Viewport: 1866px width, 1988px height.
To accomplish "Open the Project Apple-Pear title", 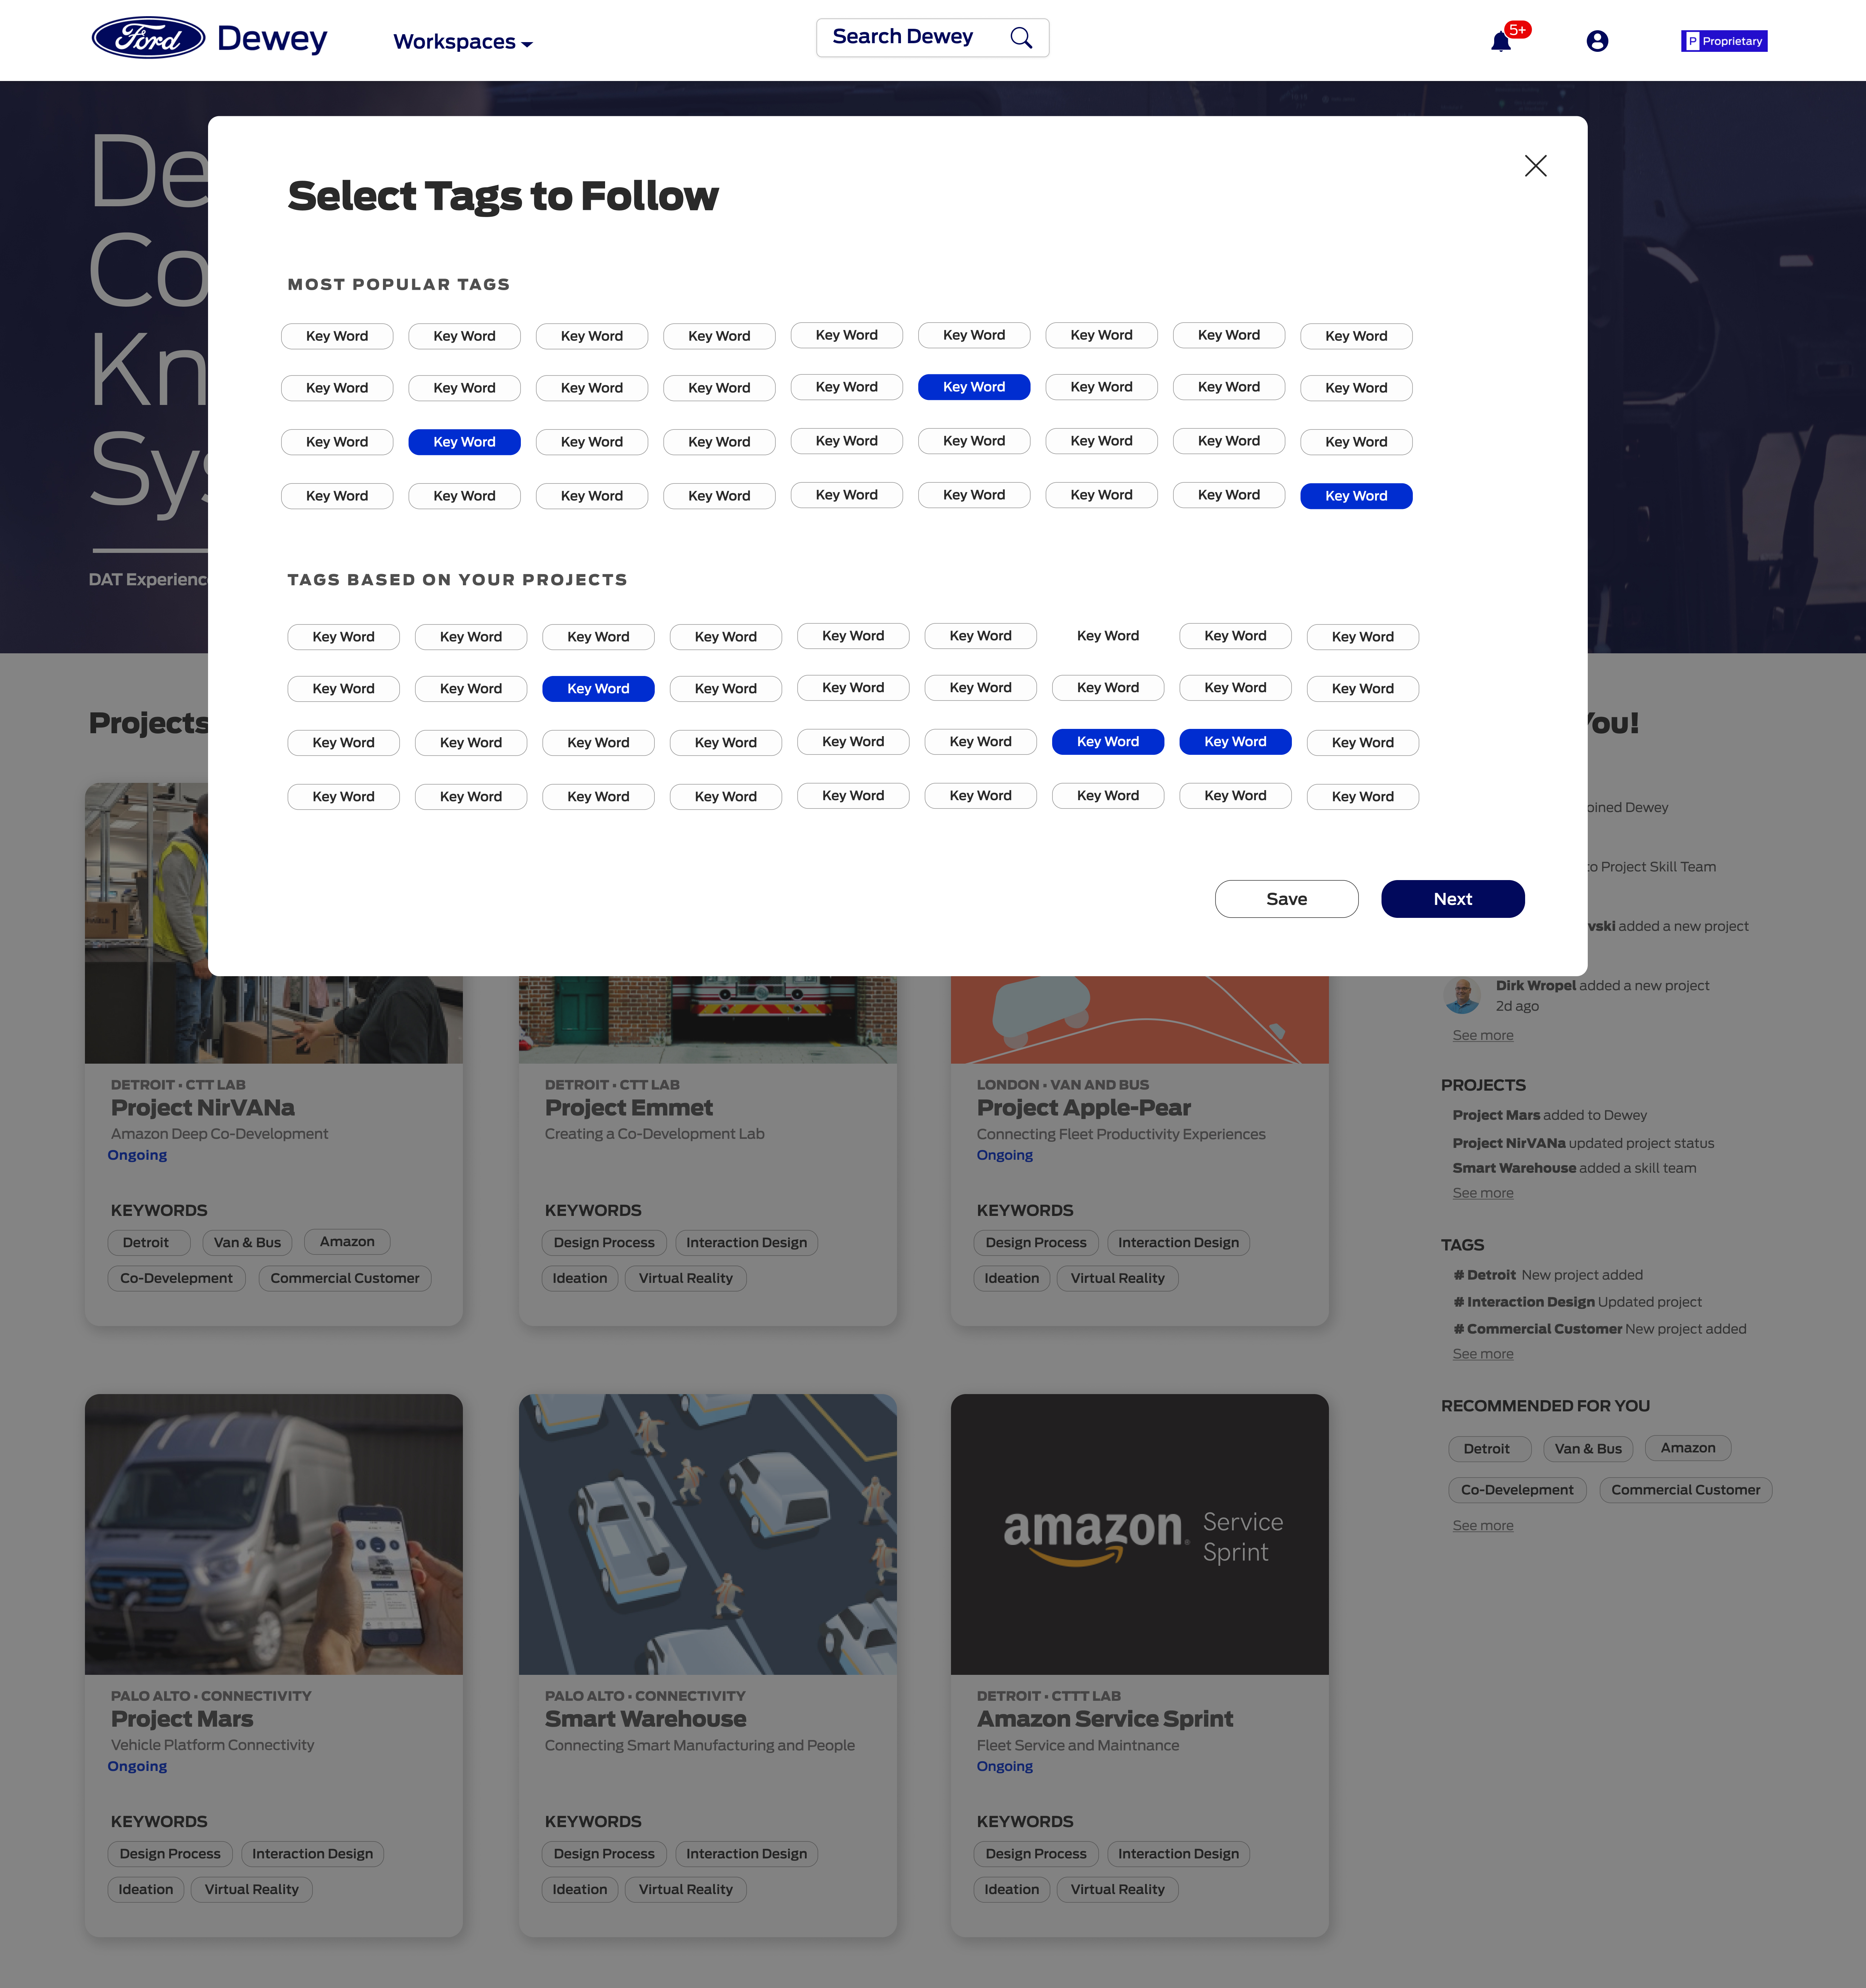I will click(1083, 1108).
